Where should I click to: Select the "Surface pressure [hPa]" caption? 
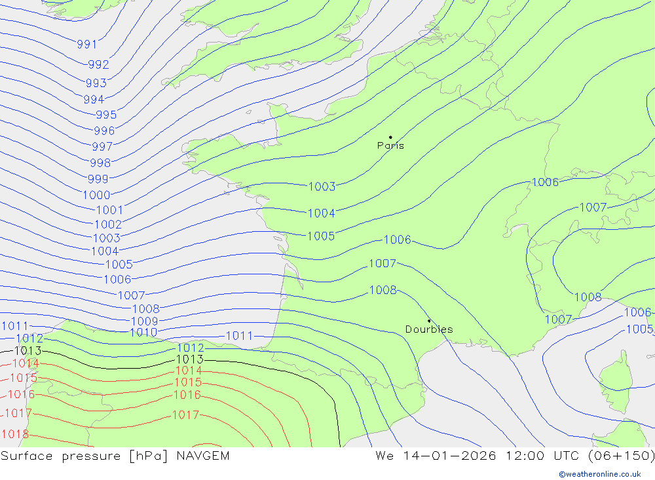click(84, 456)
